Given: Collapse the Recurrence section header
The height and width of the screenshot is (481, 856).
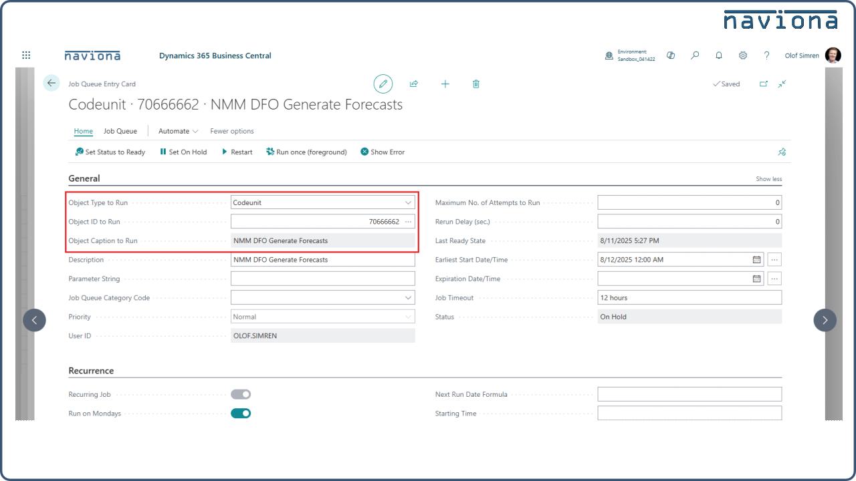Looking at the screenshot, I should click(91, 371).
